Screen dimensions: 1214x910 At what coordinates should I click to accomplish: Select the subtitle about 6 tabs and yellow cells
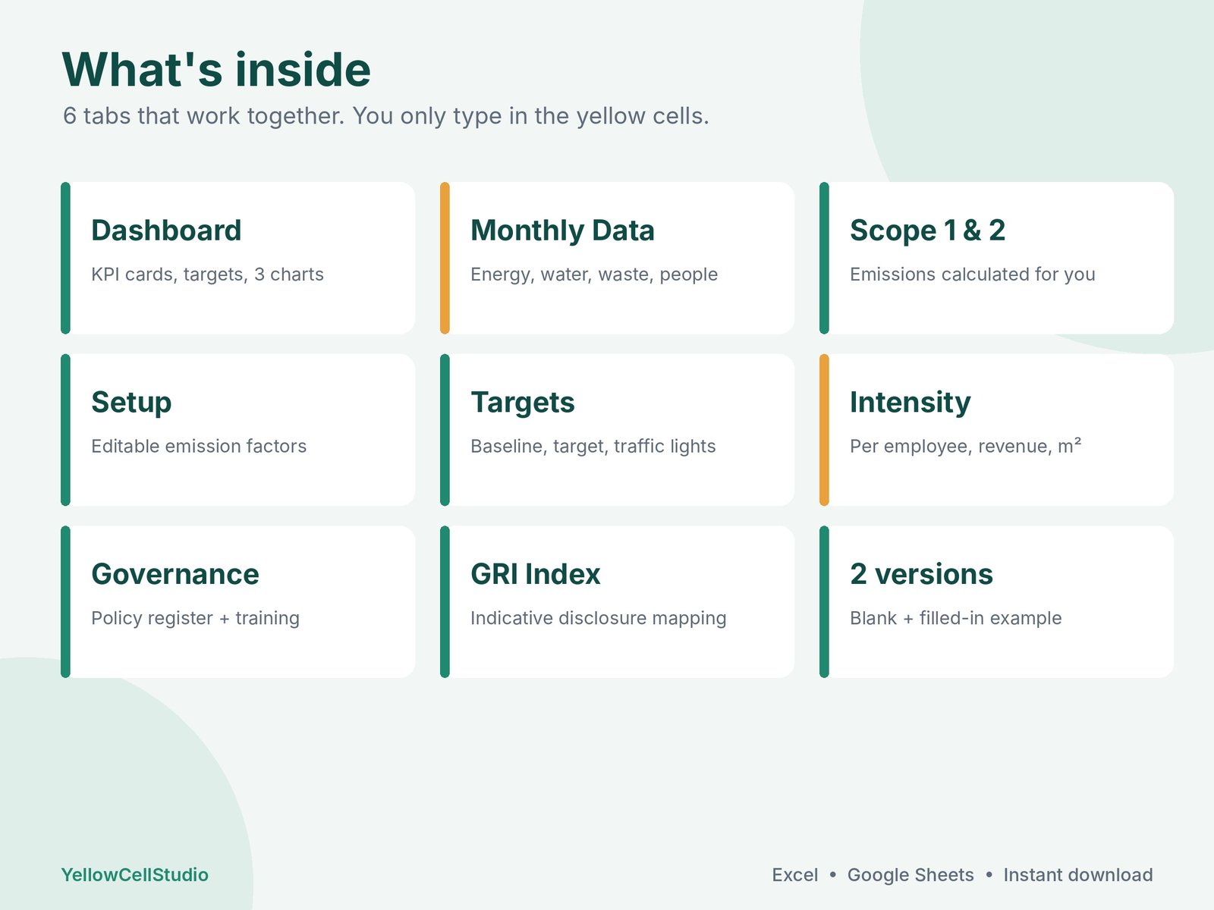tap(385, 116)
